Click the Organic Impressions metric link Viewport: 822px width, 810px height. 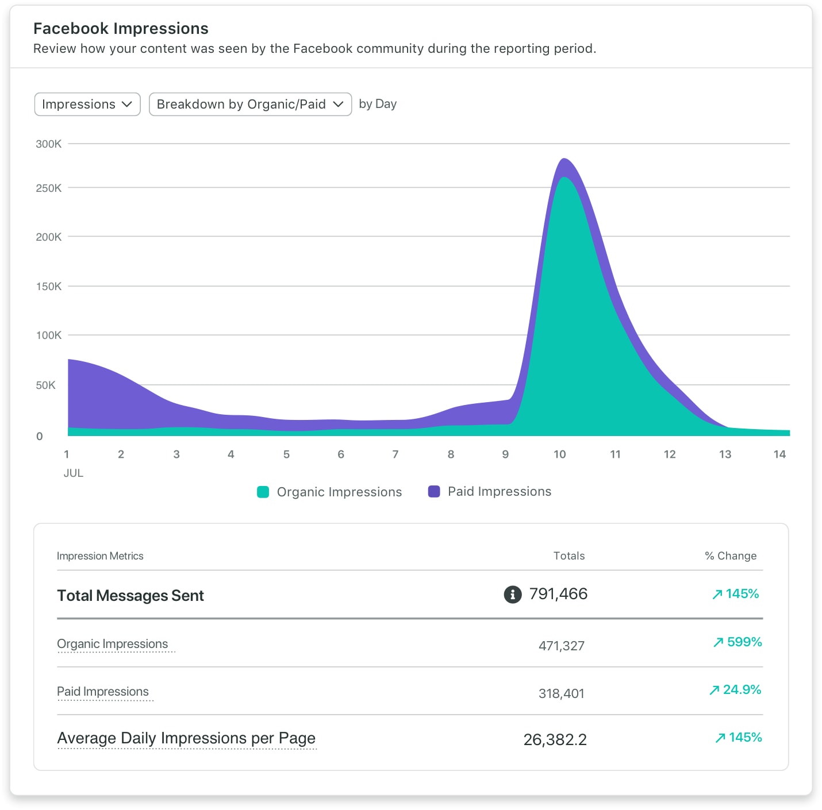(113, 644)
